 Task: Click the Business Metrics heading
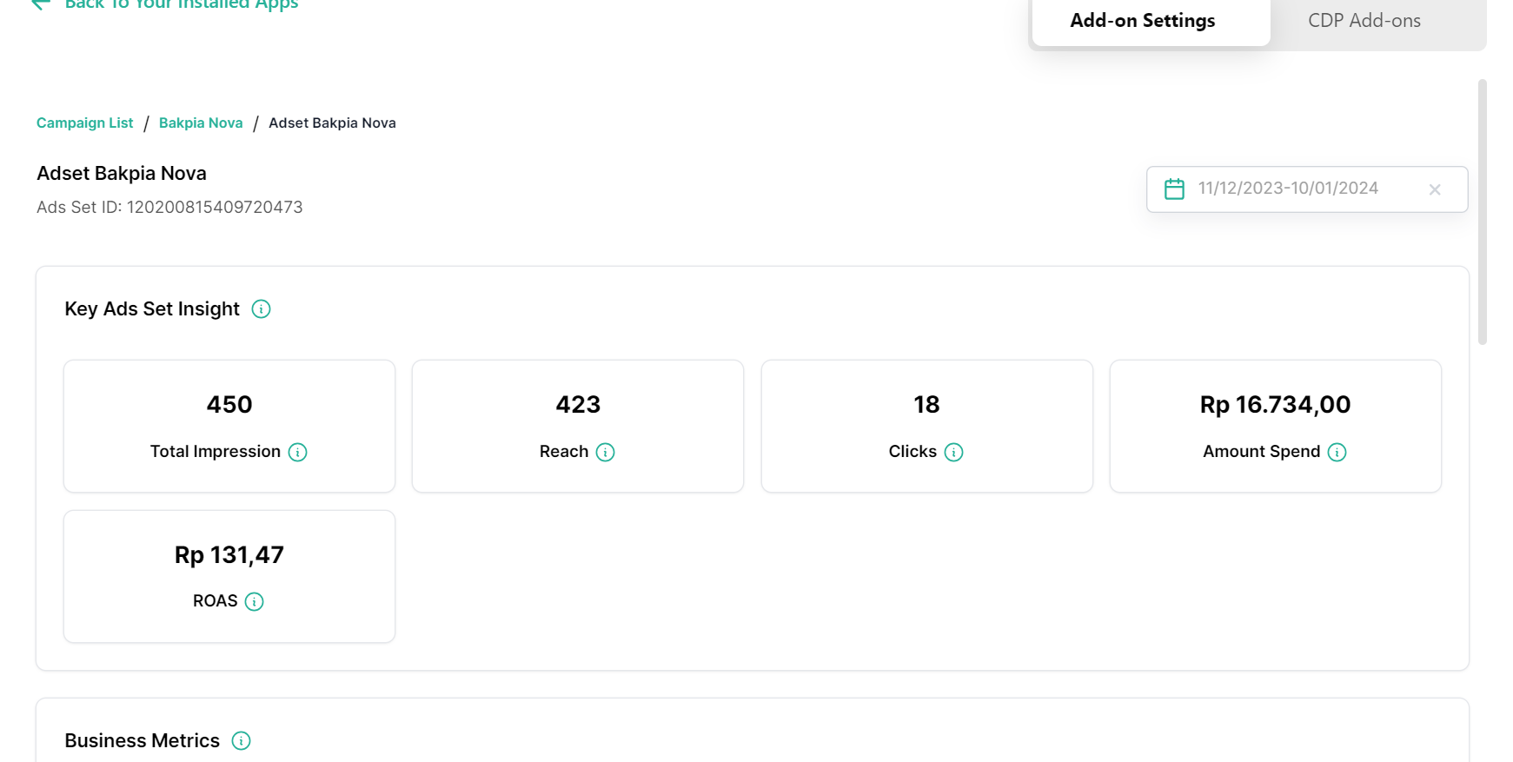(x=143, y=741)
